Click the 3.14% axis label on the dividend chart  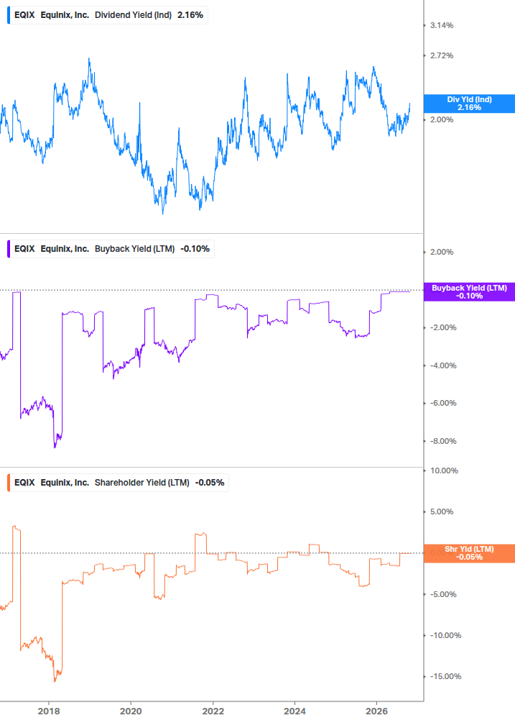(442, 25)
